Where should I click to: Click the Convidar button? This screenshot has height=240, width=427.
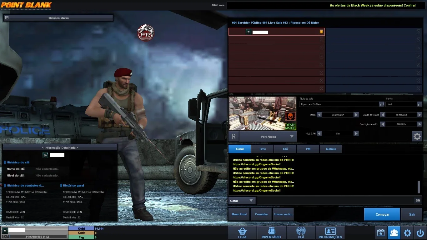coord(261,214)
